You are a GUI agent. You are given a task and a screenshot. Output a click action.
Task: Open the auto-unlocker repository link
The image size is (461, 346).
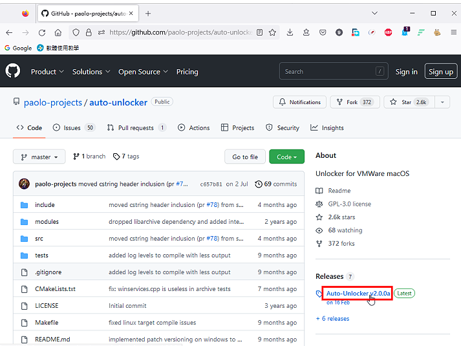click(x=118, y=102)
